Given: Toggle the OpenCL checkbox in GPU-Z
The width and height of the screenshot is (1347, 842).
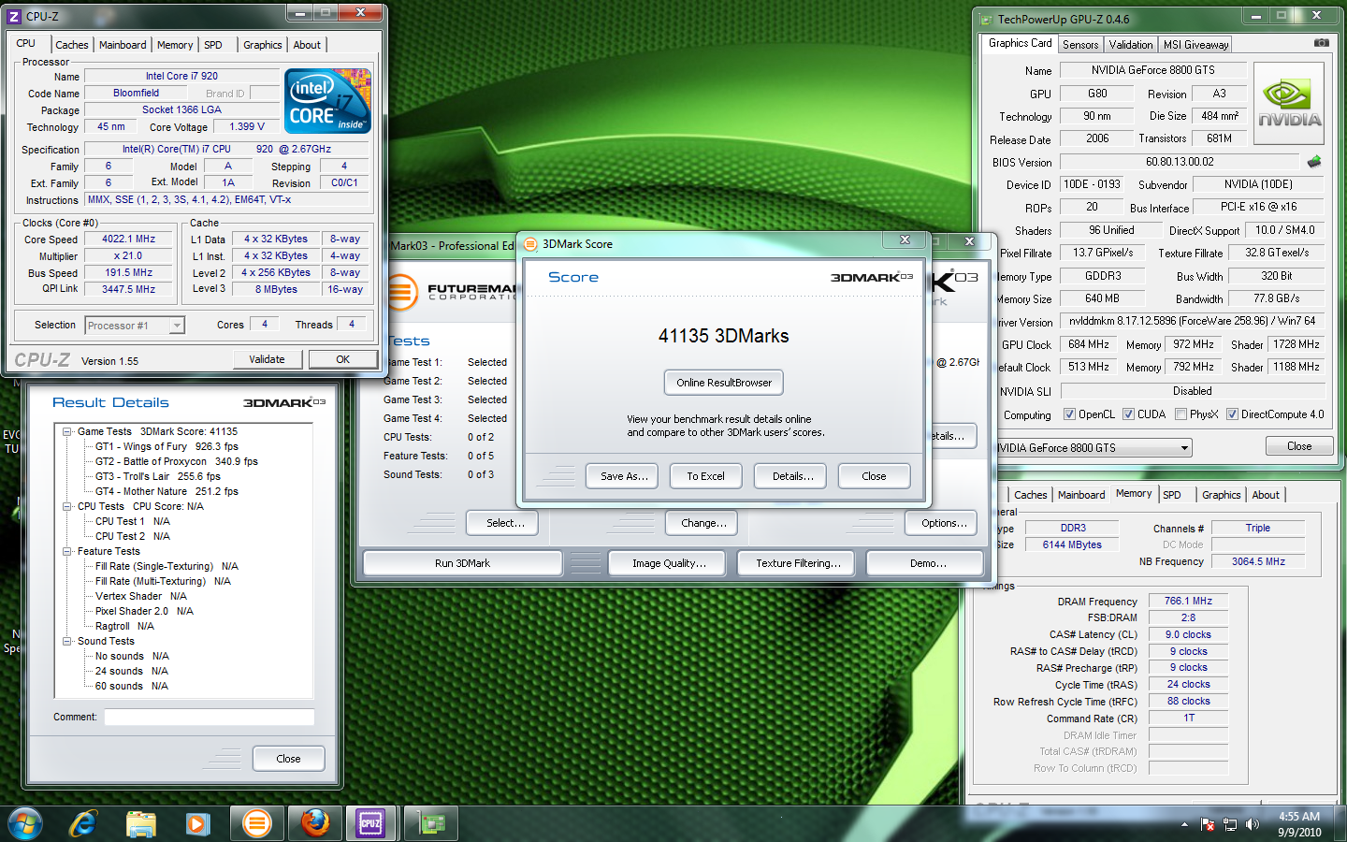Looking at the screenshot, I should click(x=1069, y=414).
